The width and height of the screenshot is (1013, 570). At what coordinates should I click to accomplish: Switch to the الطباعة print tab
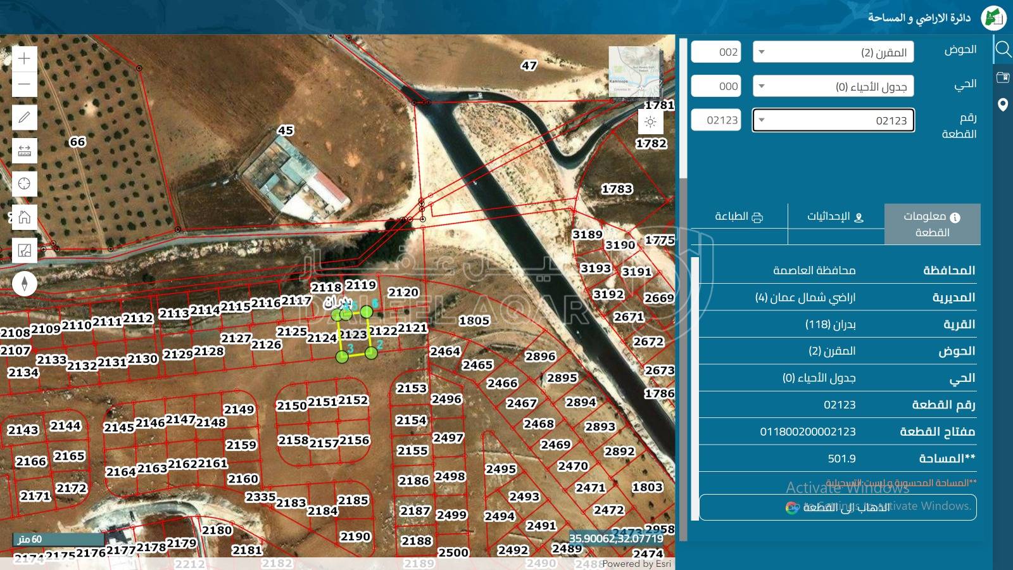739,217
